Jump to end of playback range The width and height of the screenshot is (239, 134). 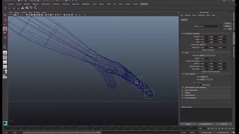coord(233,128)
